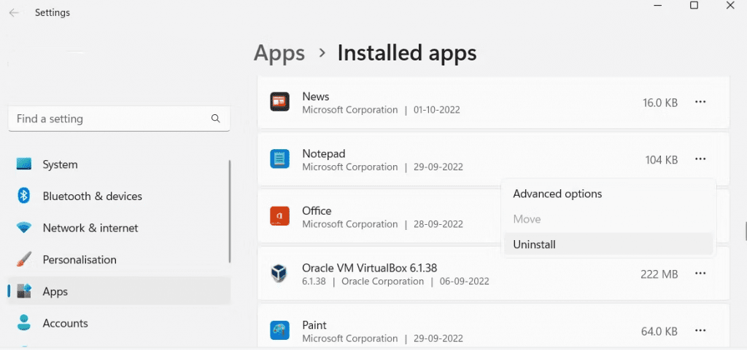This screenshot has width=747, height=350.
Task: Click the sidebar vertical scrollbar
Action: tap(230, 211)
